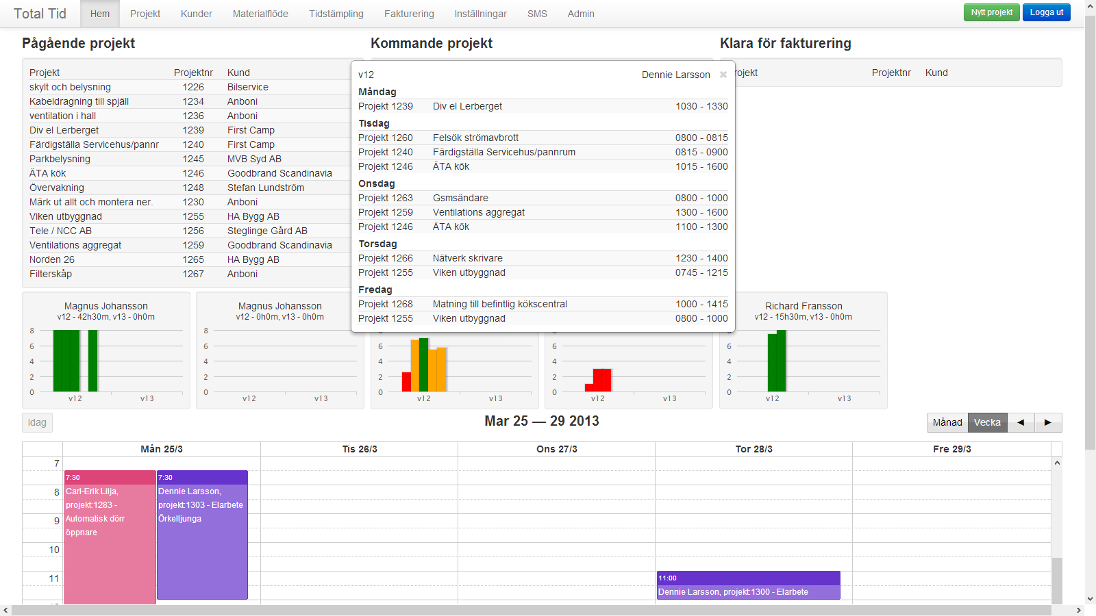The width and height of the screenshot is (1096, 616).
Task: Click horizontal scrollbar right arrow
Action: coord(1079,610)
